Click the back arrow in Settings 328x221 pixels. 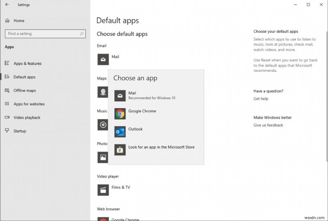point(7,5)
